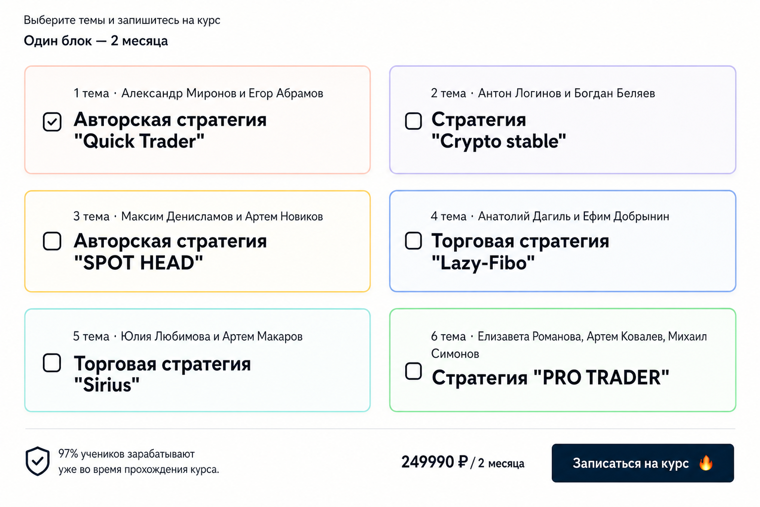Viewport: 760px width, 507px height.
Task: Click the "Один блок — 2 месяца" heading
Action: tap(96, 41)
